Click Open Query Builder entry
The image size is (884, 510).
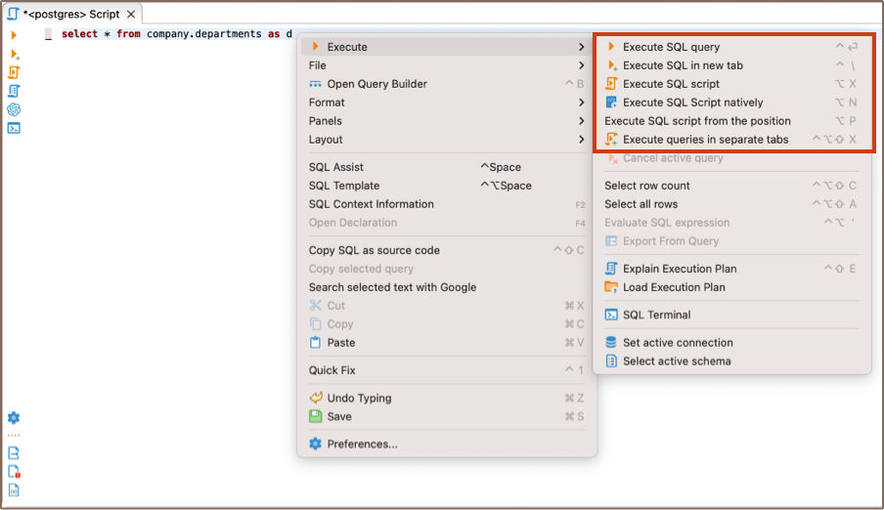[x=376, y=84]
